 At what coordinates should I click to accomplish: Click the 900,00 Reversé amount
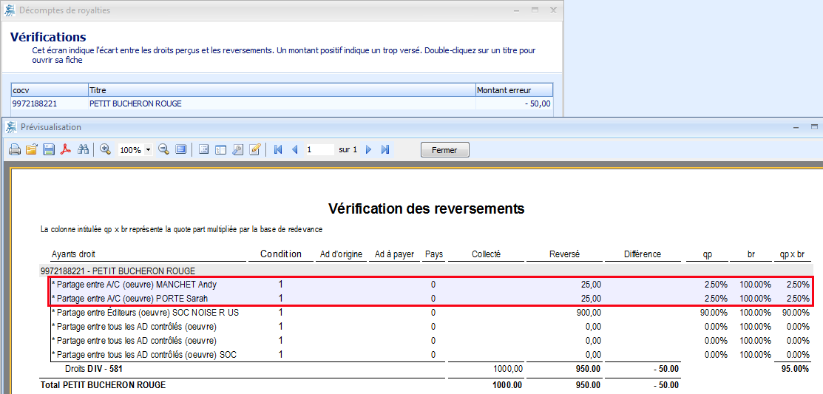(x=589, y=313)
